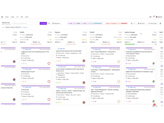Tick checkbox on Add Exception Concept card
The image size is (164, 123).
pyautogui.click(x=92, y=68)
